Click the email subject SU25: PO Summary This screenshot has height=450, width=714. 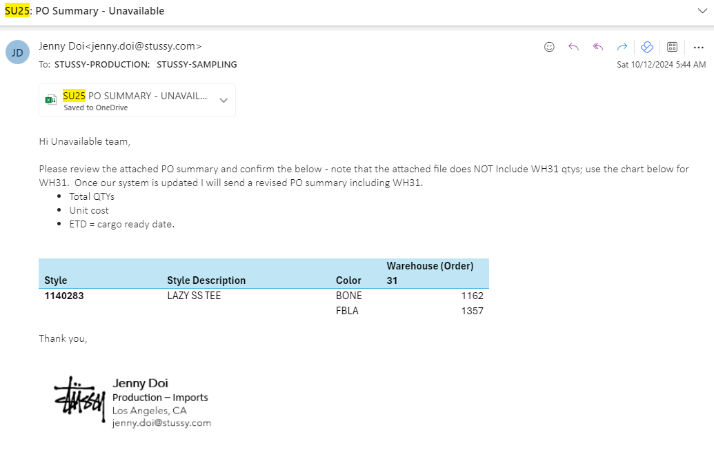tap(84, 11)
